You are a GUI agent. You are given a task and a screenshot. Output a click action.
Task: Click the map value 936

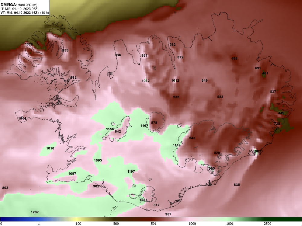(118, 55)
